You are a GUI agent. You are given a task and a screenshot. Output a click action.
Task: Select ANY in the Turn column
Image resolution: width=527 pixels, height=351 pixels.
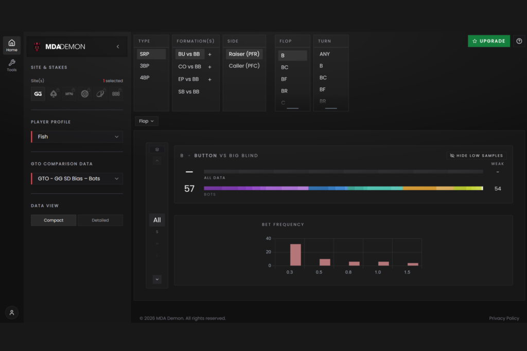pos(331,54)
